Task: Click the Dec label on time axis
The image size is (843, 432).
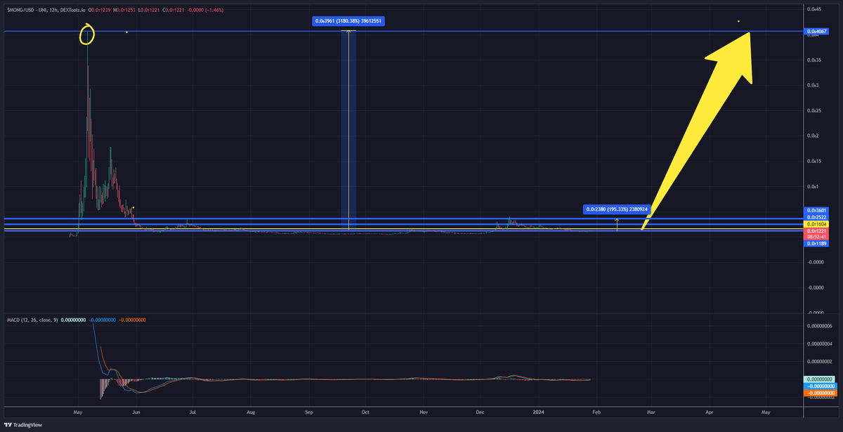Action: [x=479, y=412]
